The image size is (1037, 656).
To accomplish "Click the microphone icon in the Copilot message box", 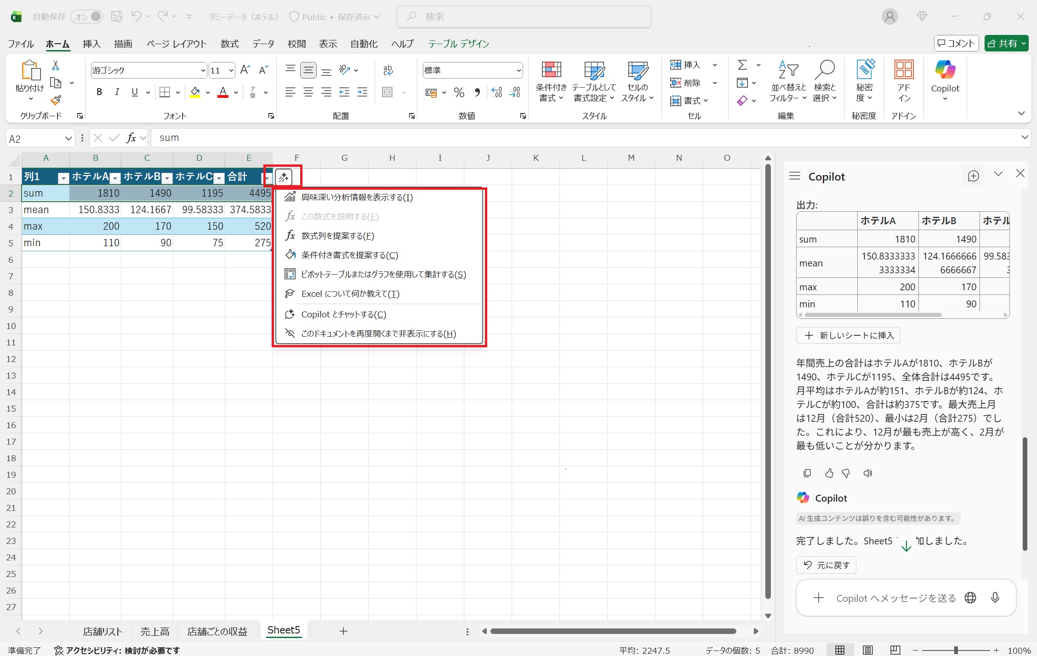I will 995,598.
